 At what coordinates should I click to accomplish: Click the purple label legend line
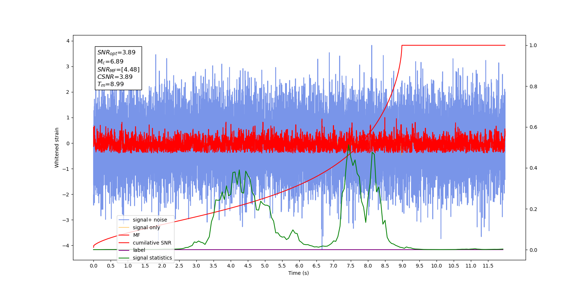point(124,250)
